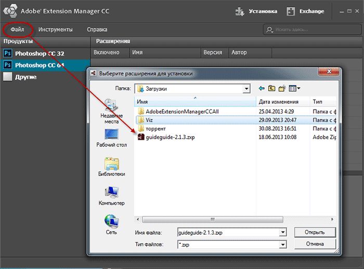Sort by Версия column header

click(x=214, y=52)
